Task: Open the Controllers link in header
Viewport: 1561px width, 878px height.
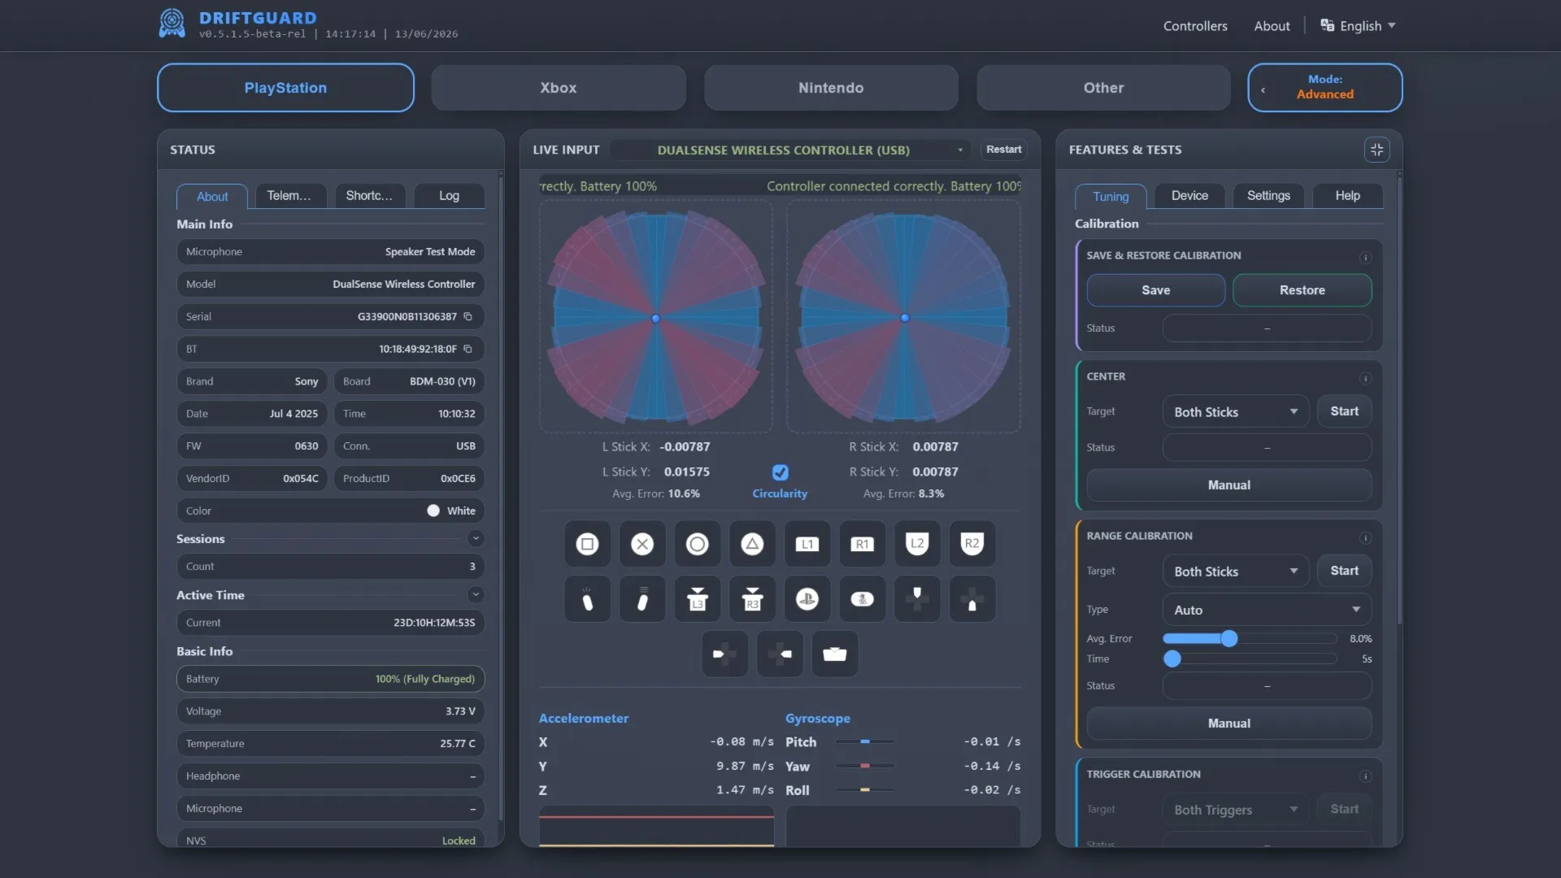Action: [x=1195, y=26]
